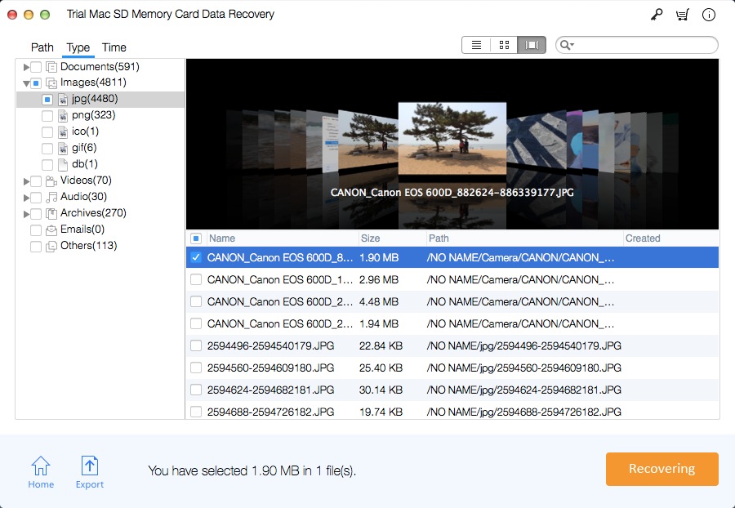This screenshot has height=508, width=735.
Task: Select all files via header checkbox
Action: click(x=194, y=238)
